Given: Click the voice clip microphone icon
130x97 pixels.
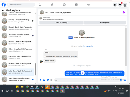Looking at the screenshot, I should tap(41, 80).
